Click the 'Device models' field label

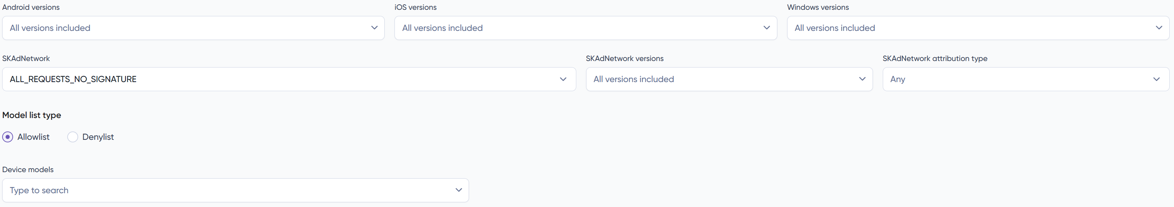click(x=28, y=170)
